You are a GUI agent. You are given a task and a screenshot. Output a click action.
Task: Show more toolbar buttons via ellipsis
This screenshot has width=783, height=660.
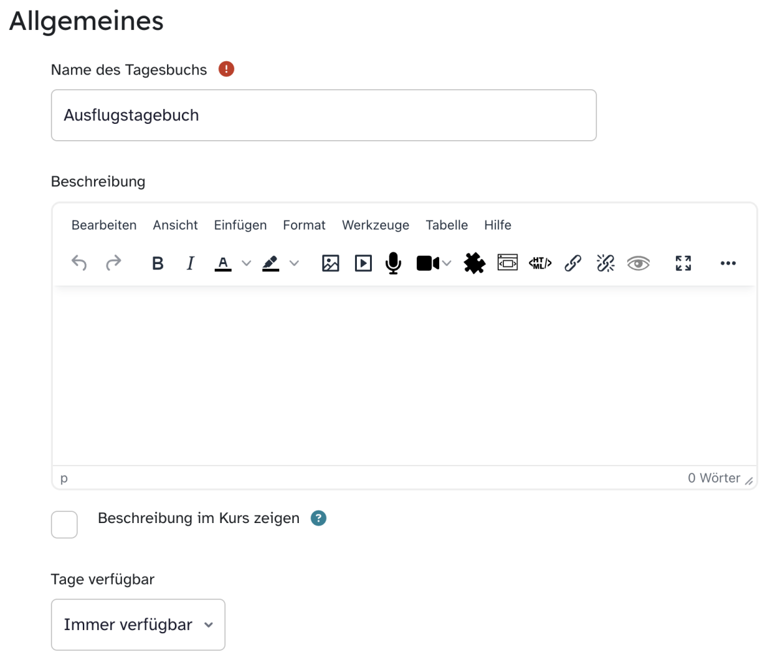pos(728,263)
